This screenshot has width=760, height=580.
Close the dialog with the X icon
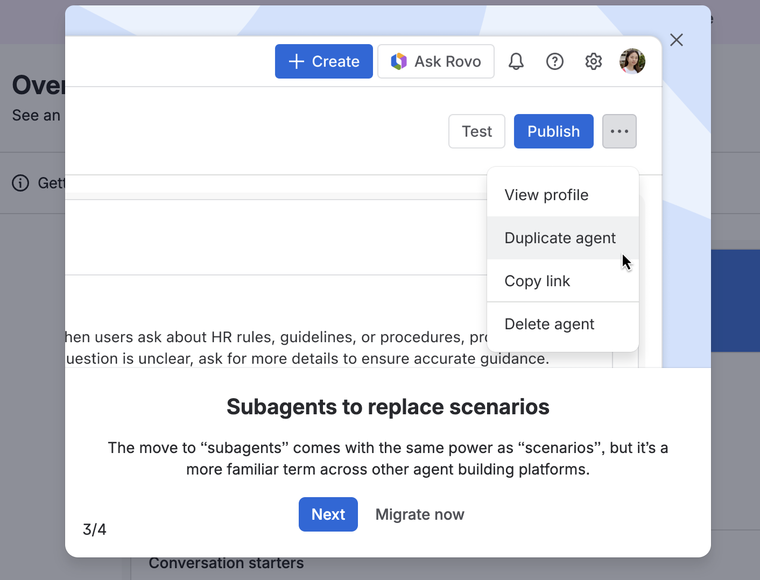677,40
